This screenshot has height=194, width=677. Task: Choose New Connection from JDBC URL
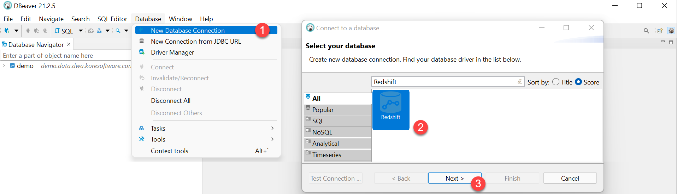point(206,42)
